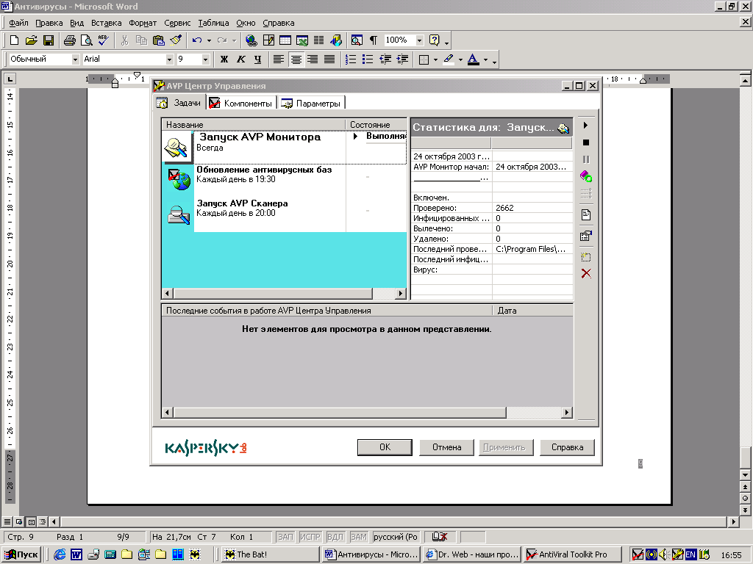Viewport: 753px width, 564px height.
Task: Align text left
Action: click(279, 59)
